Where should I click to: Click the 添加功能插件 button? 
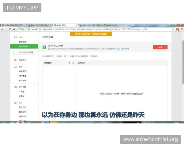point(24,52)
